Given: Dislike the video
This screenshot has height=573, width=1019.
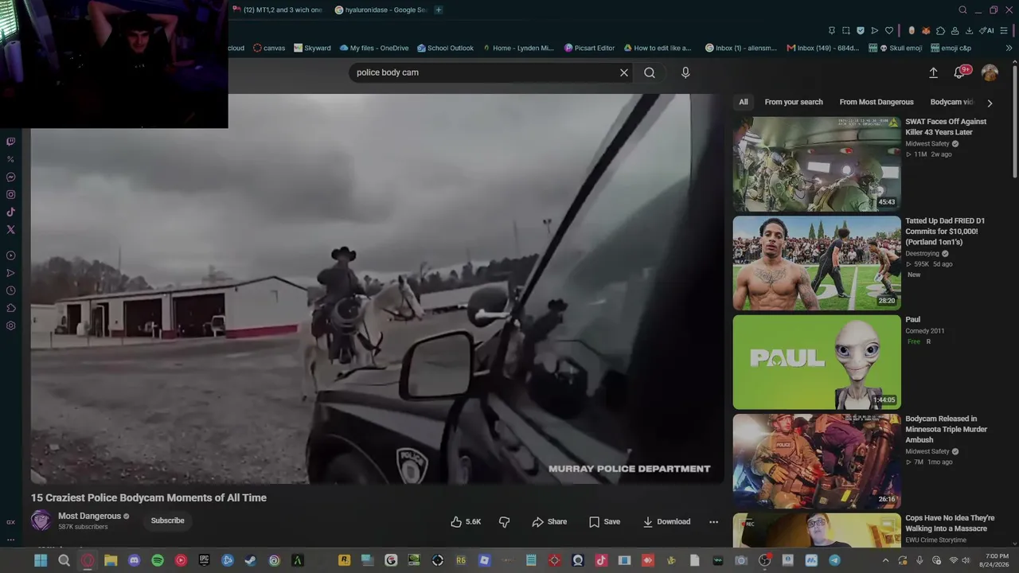Looking at the screenshot, I should tap(504, 521).
